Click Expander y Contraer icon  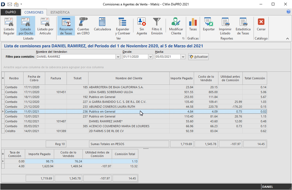point(123,26)
